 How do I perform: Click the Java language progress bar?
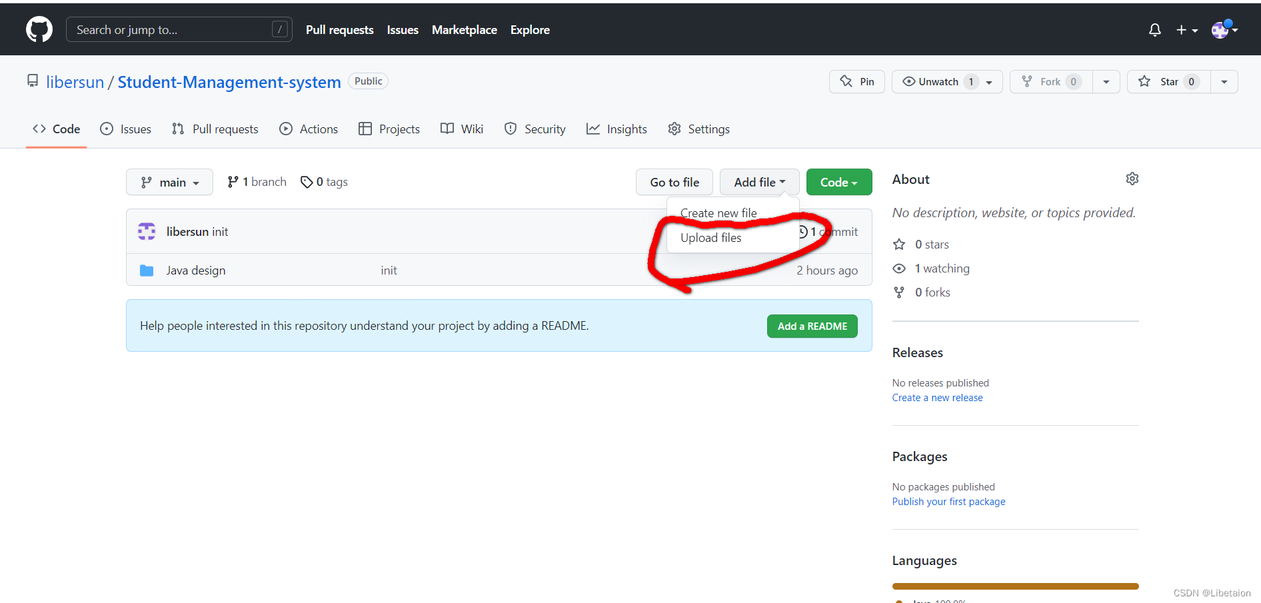coord(1015,586)
